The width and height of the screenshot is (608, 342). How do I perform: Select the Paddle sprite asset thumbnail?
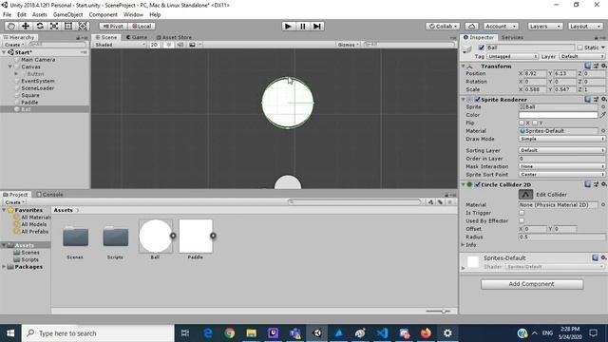(196, 236)
